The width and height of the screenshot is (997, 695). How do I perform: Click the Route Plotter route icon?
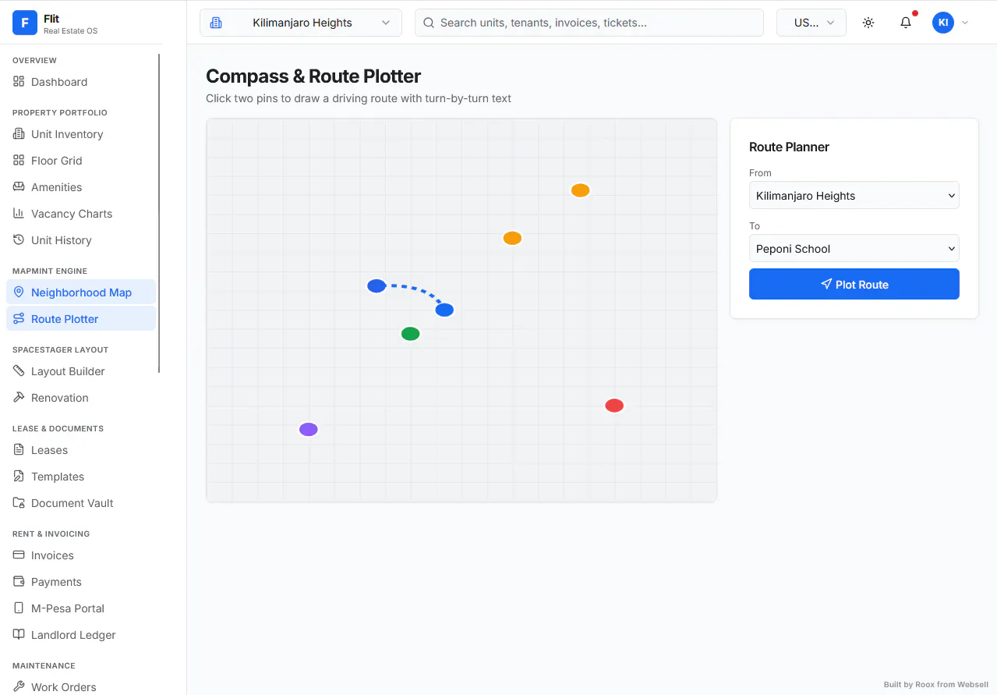pos(19,319)
